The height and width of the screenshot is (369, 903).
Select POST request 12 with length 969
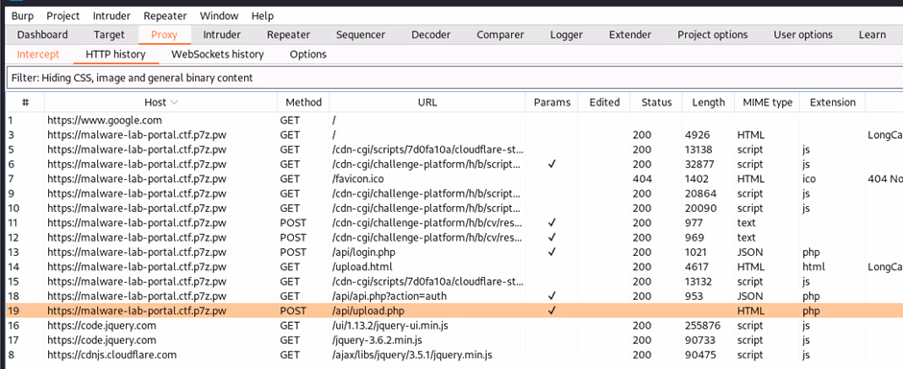click(x=453, y=238)
